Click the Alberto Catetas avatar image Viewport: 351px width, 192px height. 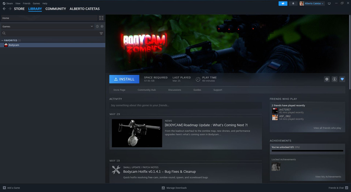pyautogui.click(x=302, y=3)
